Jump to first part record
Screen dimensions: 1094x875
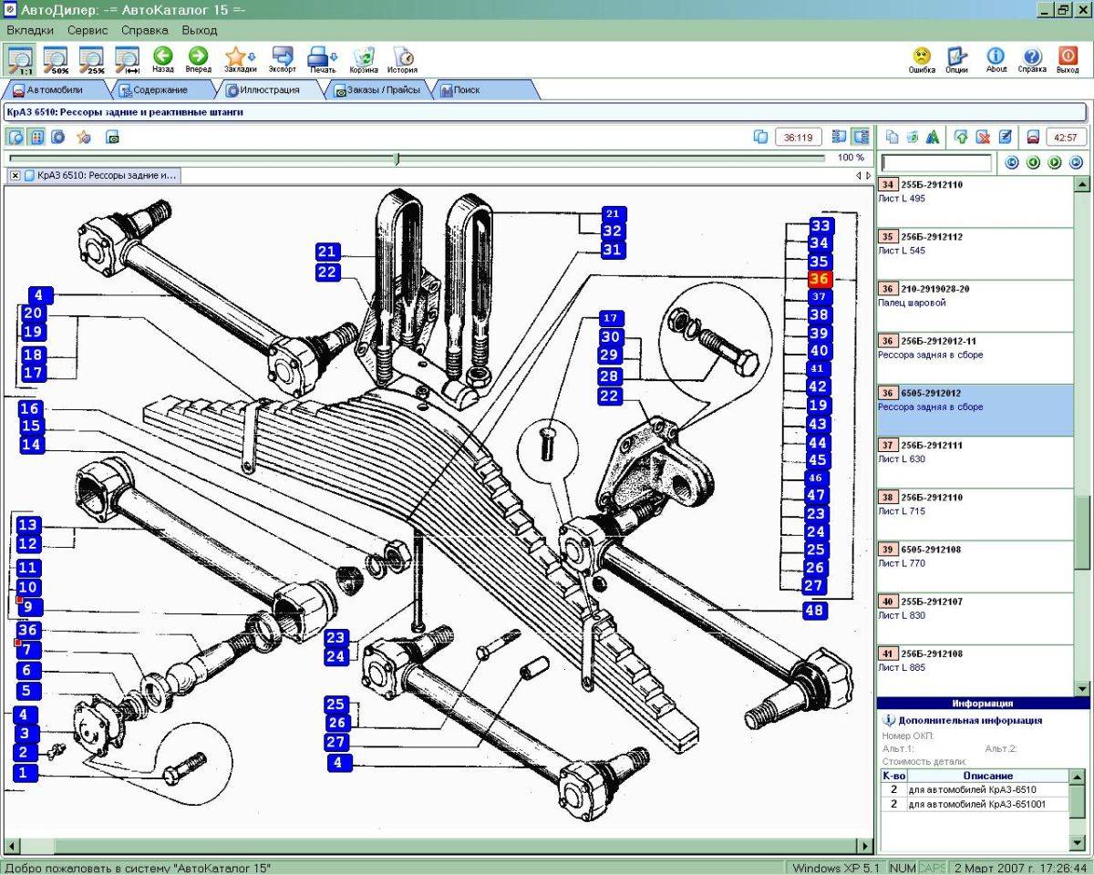coord(1011,163)
